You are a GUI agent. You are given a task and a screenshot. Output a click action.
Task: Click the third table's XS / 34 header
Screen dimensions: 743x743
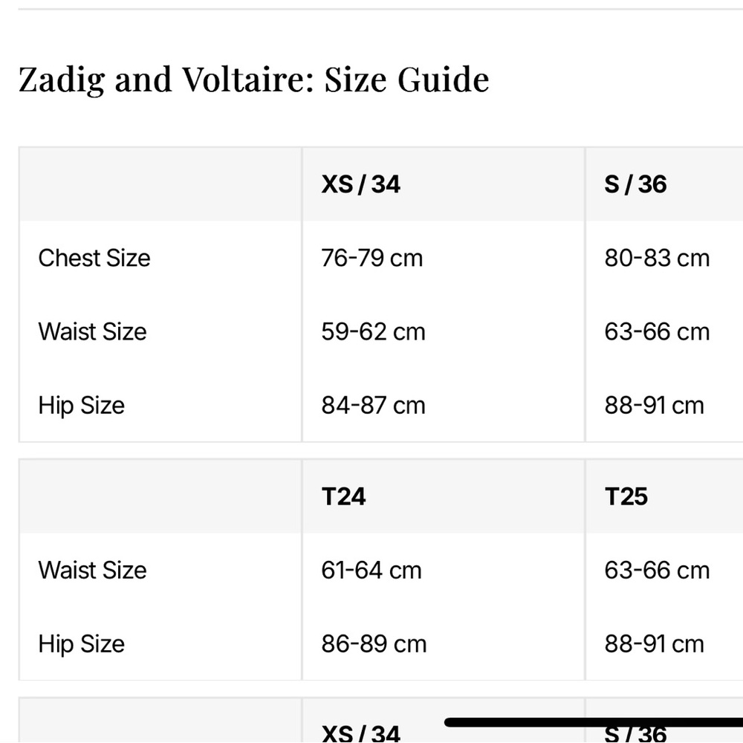[360, 733]
